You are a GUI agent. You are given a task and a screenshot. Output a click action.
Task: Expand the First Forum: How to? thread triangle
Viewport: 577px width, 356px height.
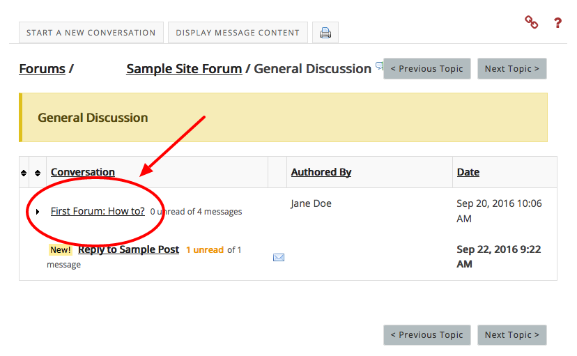tap(38, 212)
